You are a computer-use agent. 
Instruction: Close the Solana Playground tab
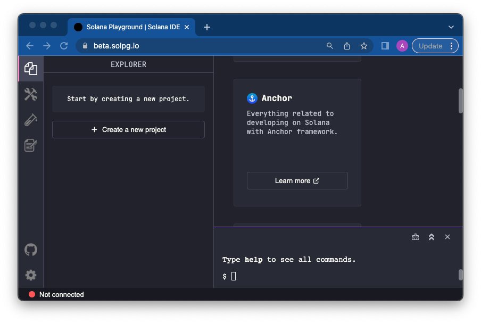pyautogui.click(x=187, y=27)
